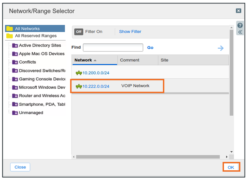Collapse the side panel with double chevron
This screenshot has height=180, width=247.
point(240,32)
